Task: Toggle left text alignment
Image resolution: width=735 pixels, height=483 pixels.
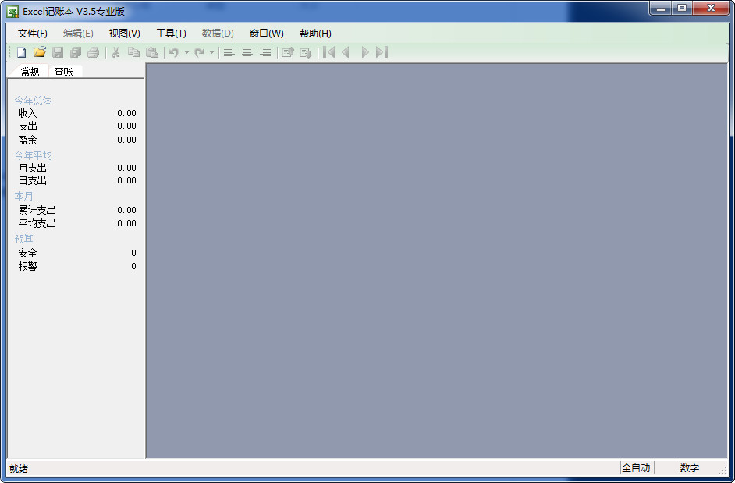Action: [228, 52]
